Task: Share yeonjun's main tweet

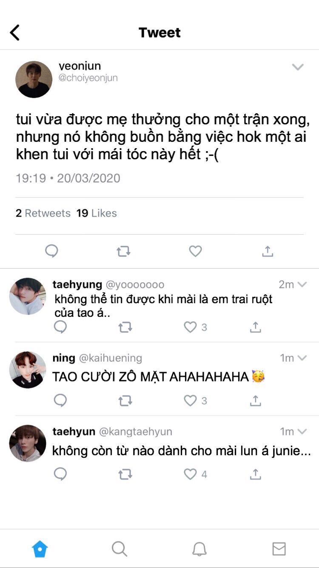Action: [x=267, y=251]
